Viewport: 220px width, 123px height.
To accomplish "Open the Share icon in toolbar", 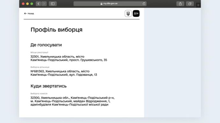I will point(180,4).
